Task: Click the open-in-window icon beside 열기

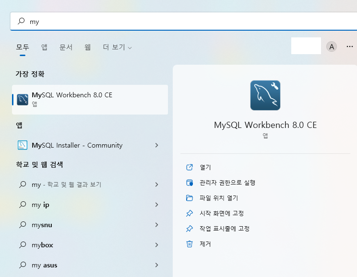Action: (190, 167)
